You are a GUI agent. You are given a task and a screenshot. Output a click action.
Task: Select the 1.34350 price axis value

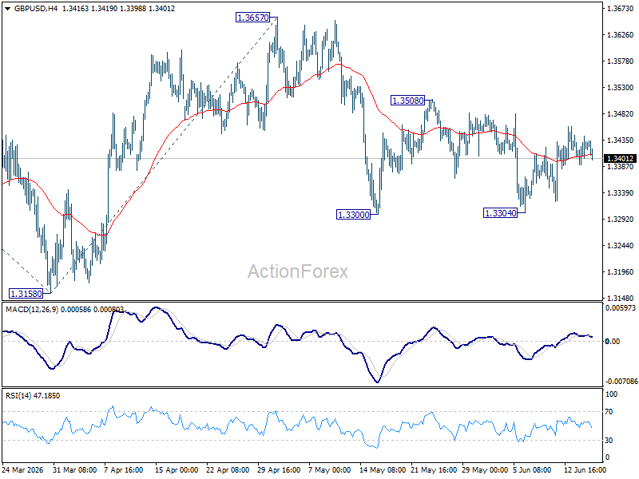(x=621, y=141)
